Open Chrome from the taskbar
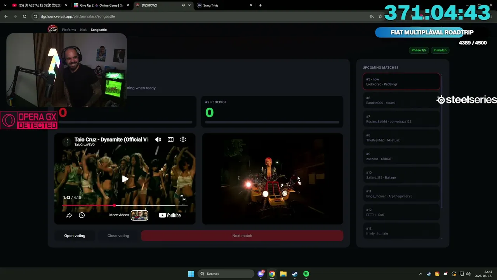Screen dimensions: 497x280 click(x=272, y=274)
